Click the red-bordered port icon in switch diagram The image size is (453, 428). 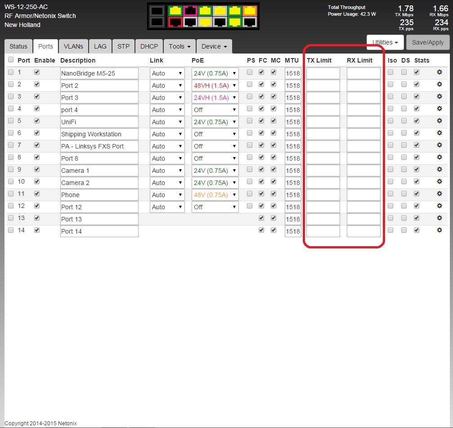[175, 21]
